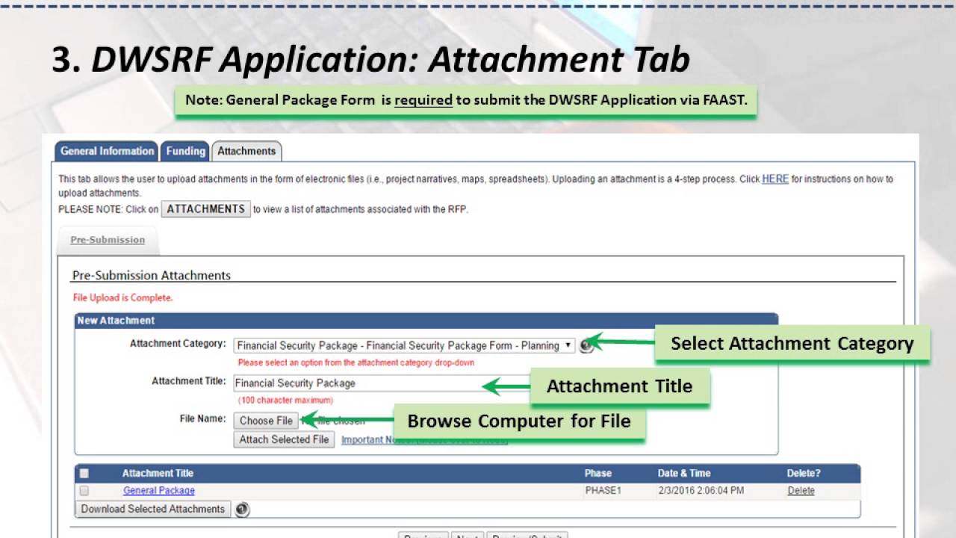Click the Date & Time column header
956x538 pixels.
pos(684,473)
